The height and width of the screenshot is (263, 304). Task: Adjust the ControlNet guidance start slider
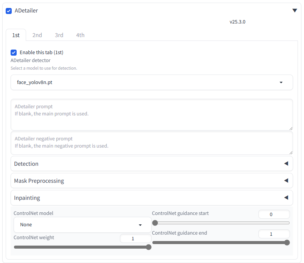click(221, 223)
